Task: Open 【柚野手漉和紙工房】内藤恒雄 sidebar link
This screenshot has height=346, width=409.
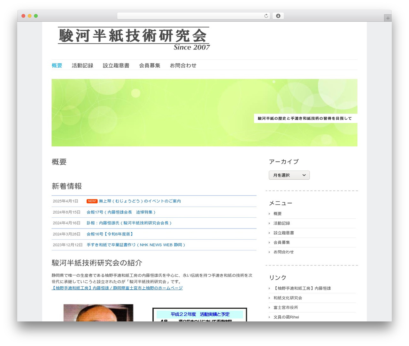Action: 302,288
